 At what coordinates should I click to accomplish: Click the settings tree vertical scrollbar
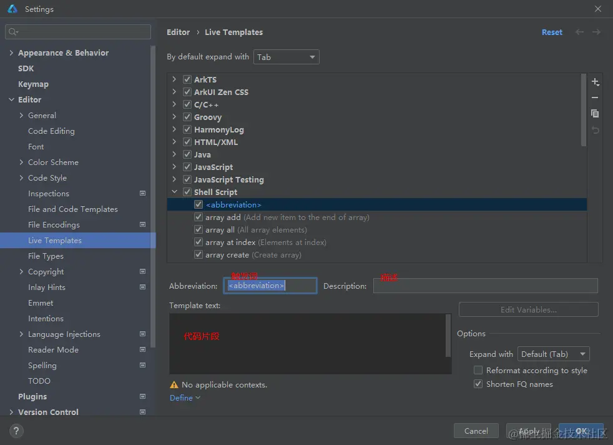coord(153,196)
